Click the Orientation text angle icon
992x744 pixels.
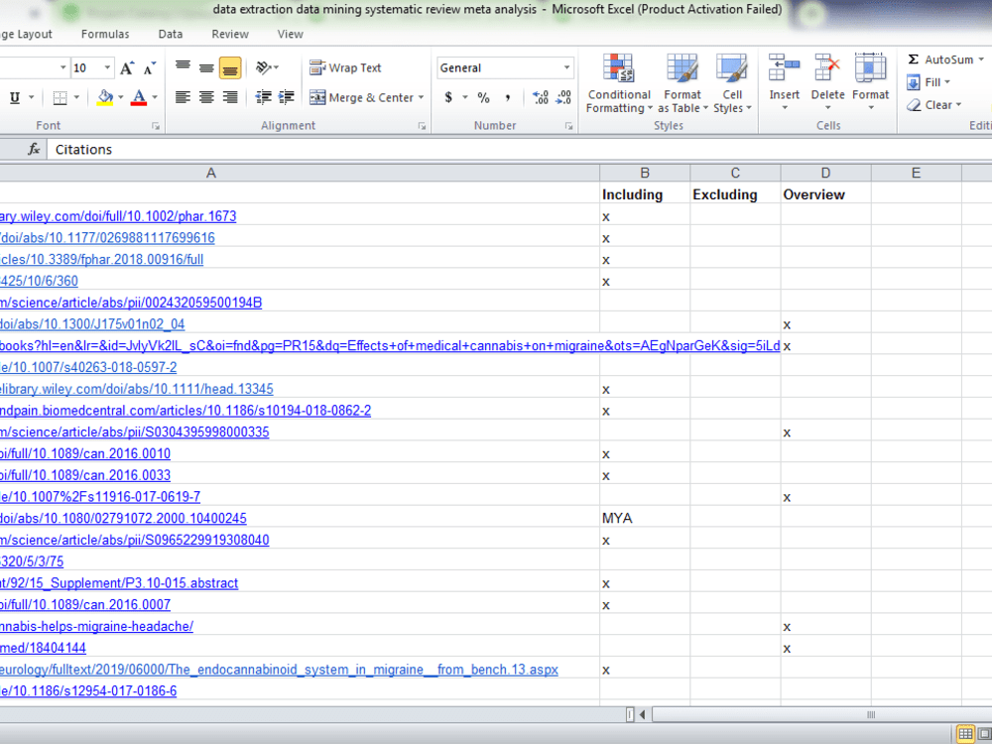(265, 67)
